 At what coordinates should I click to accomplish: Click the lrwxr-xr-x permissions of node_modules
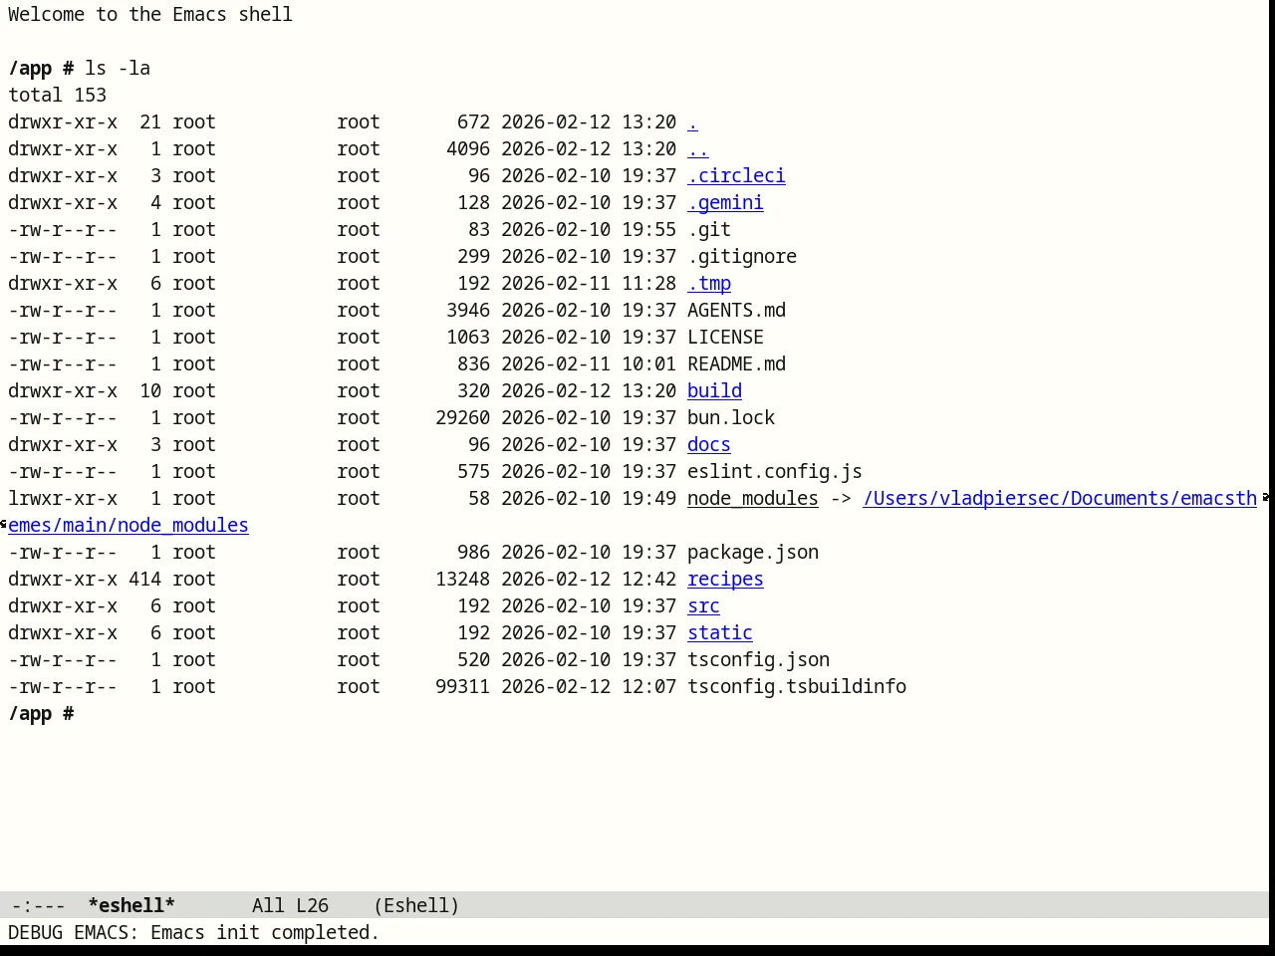pos(63,499)
